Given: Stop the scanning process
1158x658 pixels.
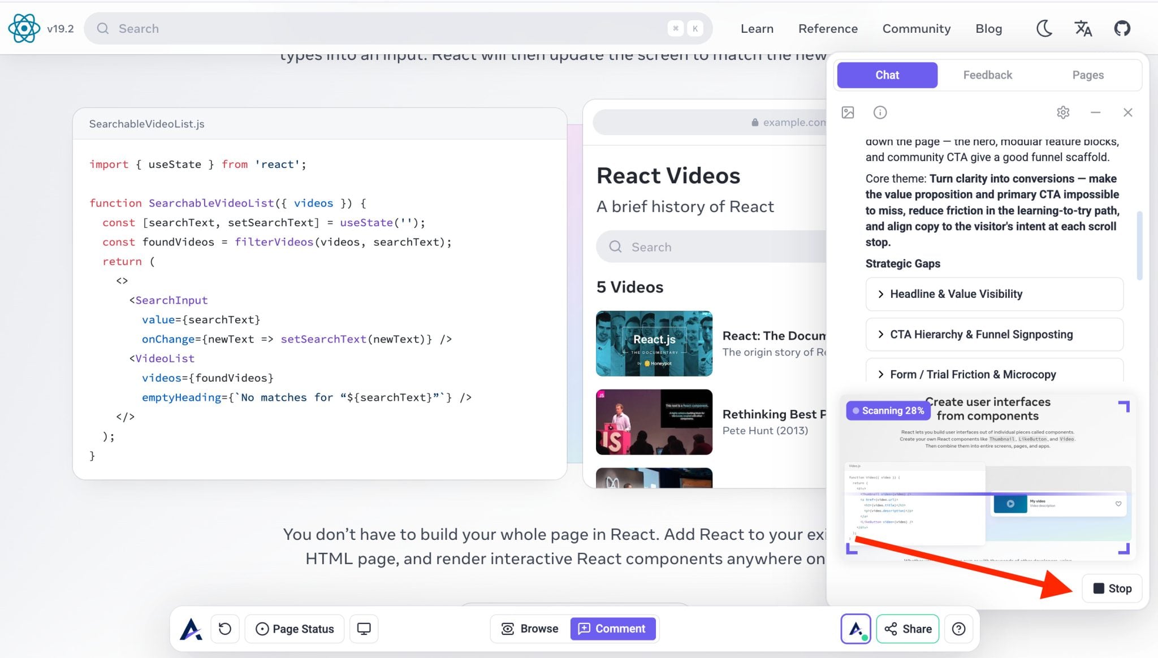Looking at the screenshot, I should [x=1112, y=588].
